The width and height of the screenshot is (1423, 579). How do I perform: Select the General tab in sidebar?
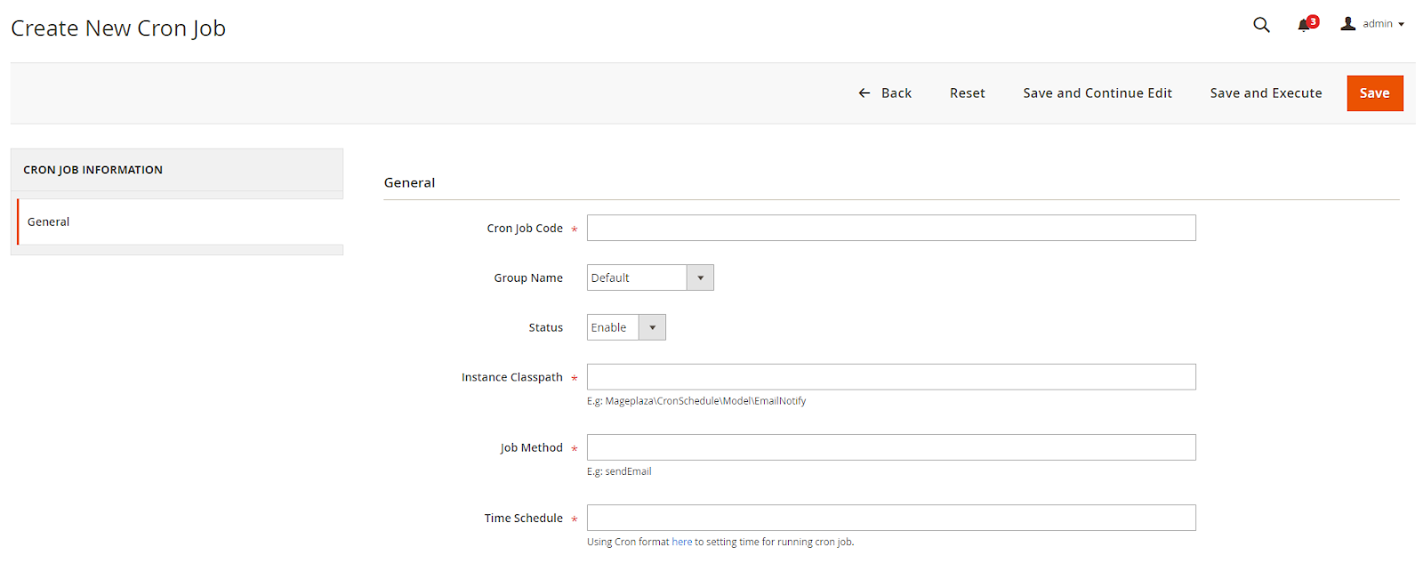(49, 222)
